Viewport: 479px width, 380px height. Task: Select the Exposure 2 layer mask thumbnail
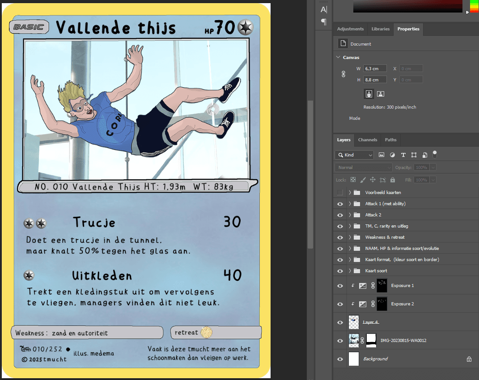[382, 304]
